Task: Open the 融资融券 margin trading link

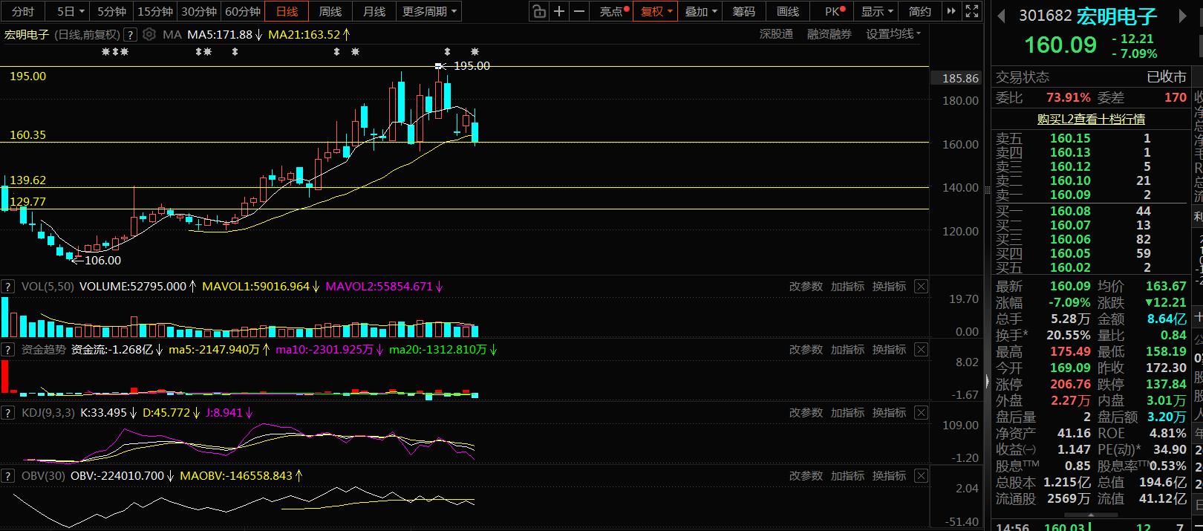Action: [x=829, y=34]
